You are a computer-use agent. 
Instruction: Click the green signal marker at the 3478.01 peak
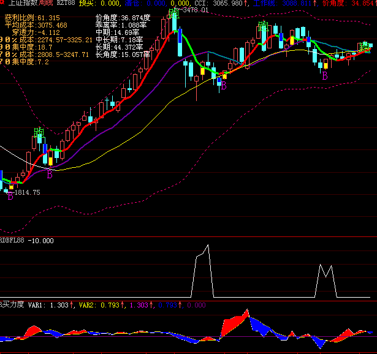point(174,10)
